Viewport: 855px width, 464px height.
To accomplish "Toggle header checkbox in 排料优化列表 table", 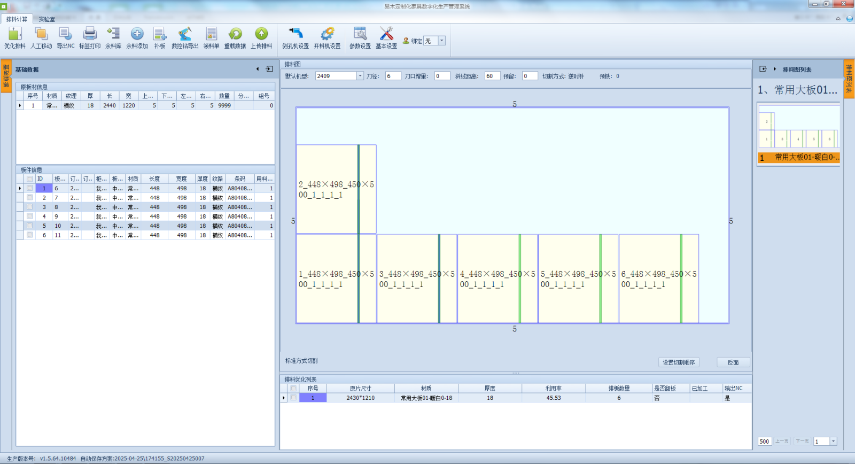I will pos(293,389).
